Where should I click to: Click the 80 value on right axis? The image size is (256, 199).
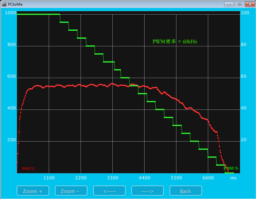244,44
